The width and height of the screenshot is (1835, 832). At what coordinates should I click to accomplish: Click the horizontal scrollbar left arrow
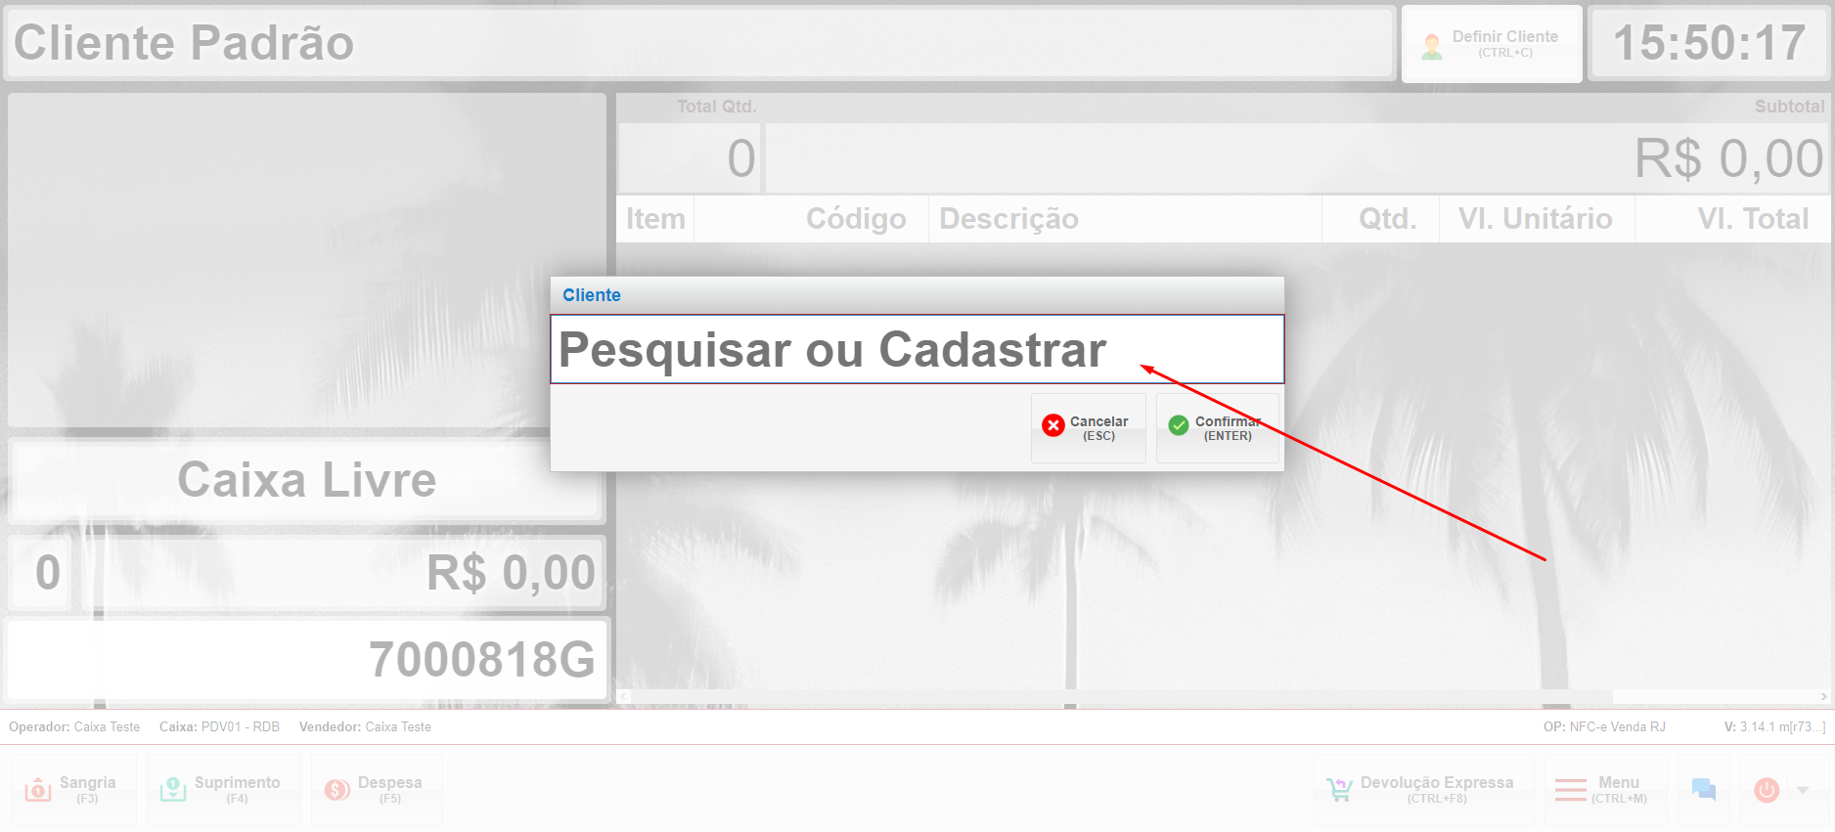pyautogui.click(x=623, y=697)
